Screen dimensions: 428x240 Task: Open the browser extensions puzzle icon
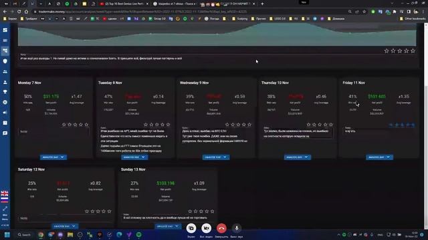(395, 12)
